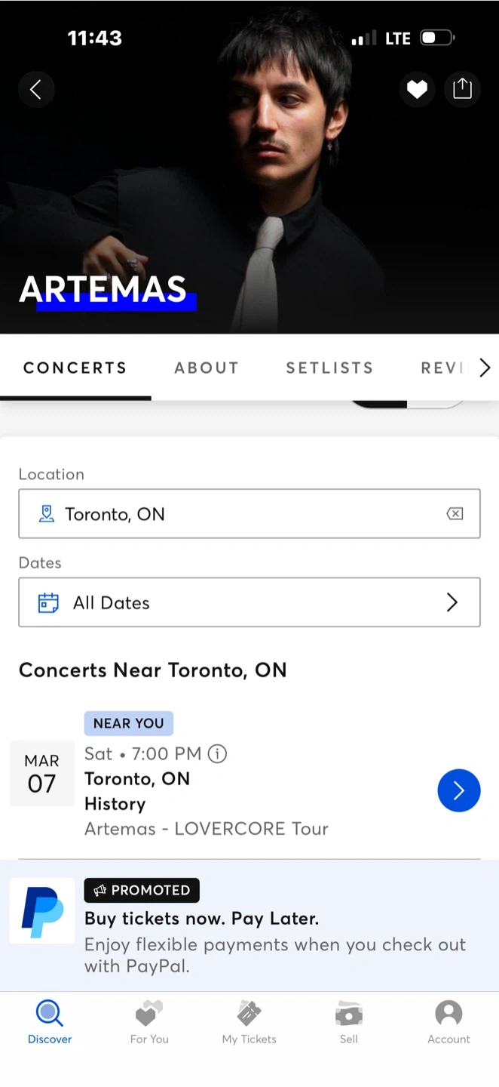Open the Artemas LOVERCORE Tour listing

tap(207, 828)
